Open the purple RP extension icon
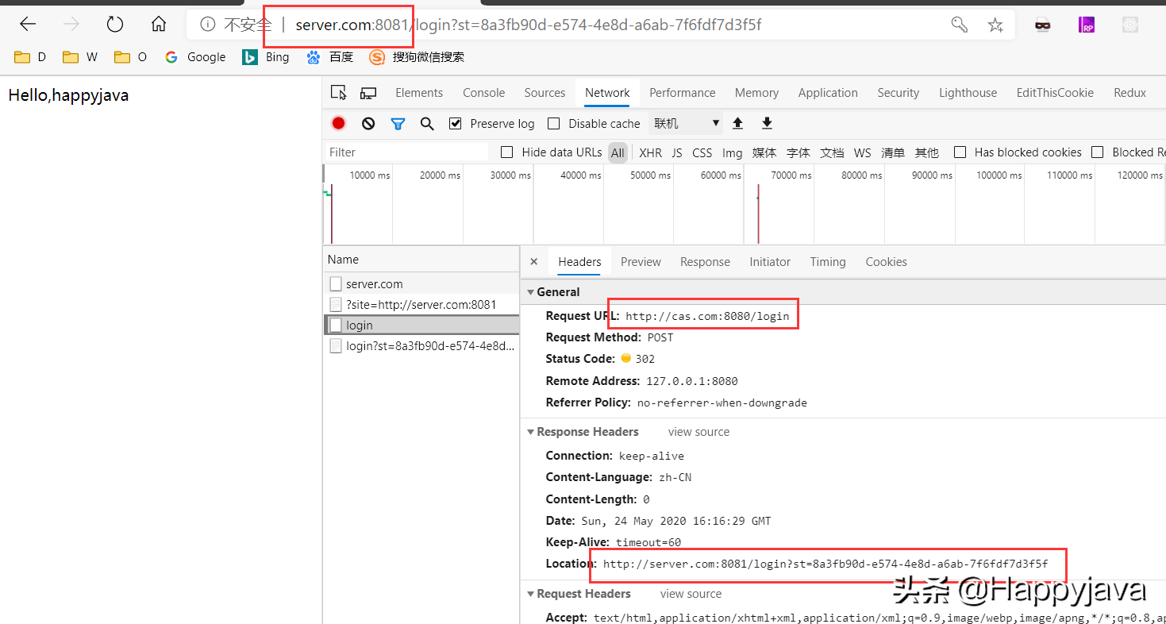Screen dimensions: 1166x624 [1087, 25]
